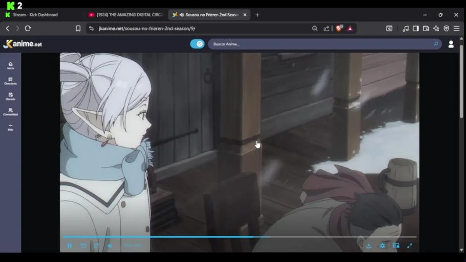The image size is (466, 262).
Task: Rewind video with the back-skip button
Action: (x=84, y=246)
